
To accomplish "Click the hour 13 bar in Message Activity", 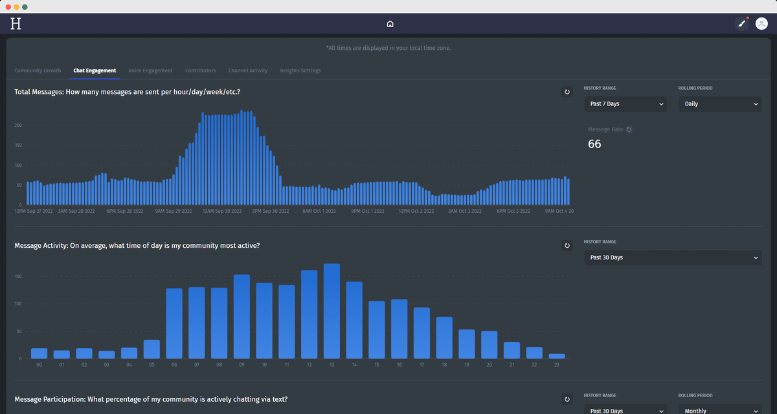I will 332,310.
